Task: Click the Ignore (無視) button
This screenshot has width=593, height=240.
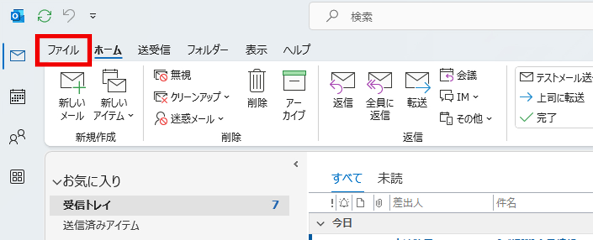Action: pyautogui.click(x=172, y=75)
